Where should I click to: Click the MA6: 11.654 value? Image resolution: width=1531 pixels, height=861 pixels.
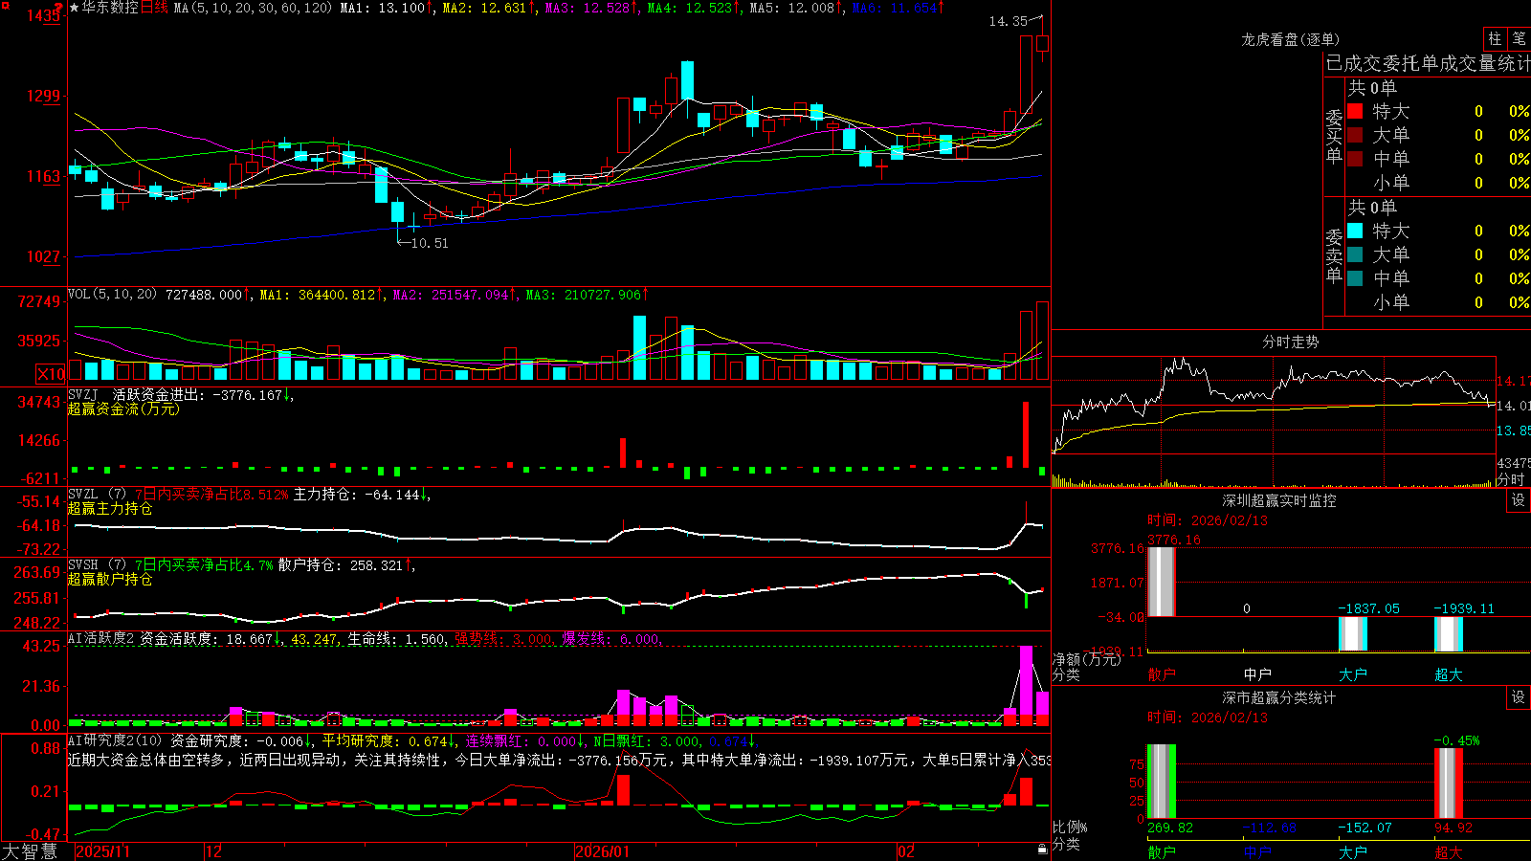coord(894,8)
